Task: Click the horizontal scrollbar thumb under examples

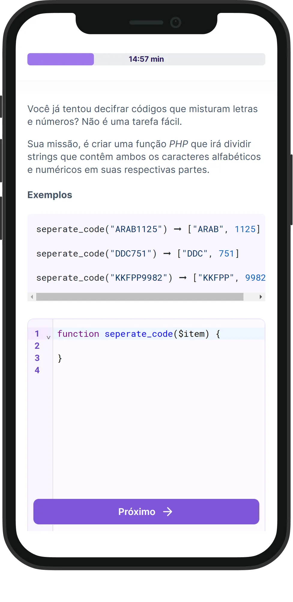Action: pos(140,297)
